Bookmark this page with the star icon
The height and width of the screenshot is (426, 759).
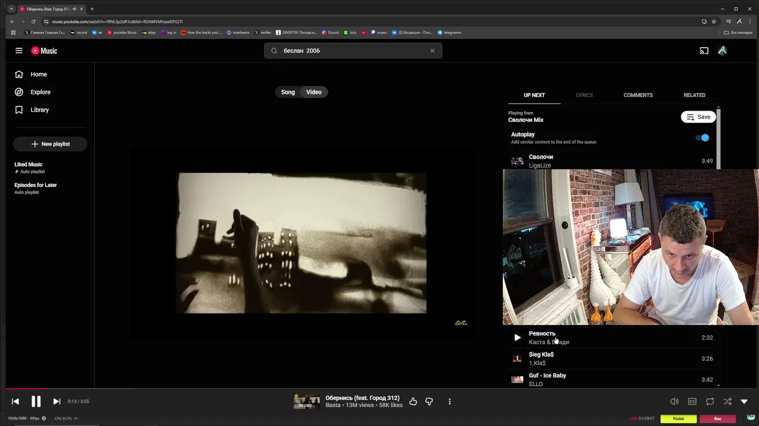[x=714, y=22]
